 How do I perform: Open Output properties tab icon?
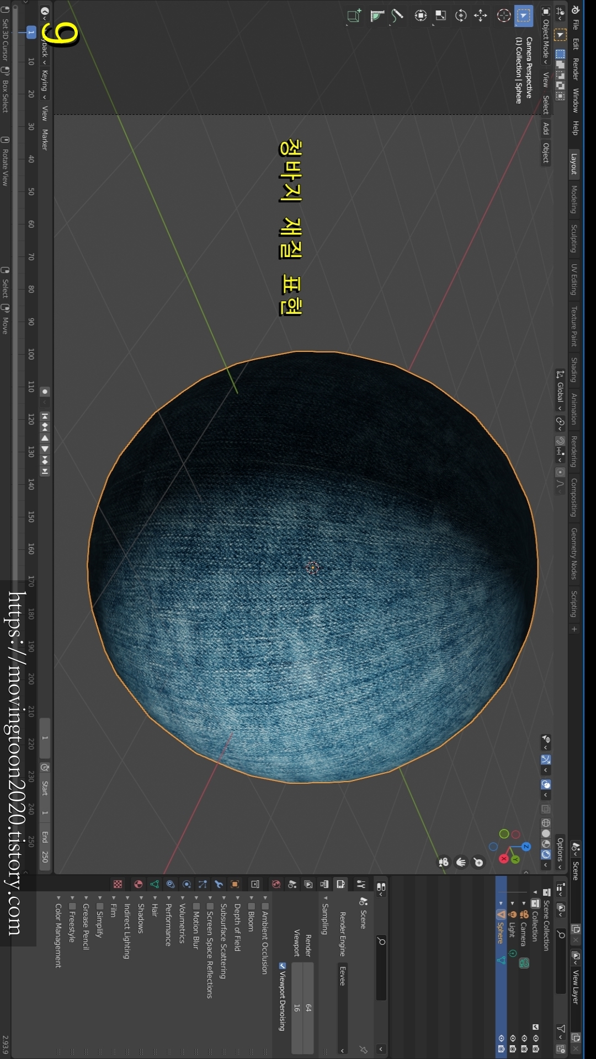click(x=324, y=884)
